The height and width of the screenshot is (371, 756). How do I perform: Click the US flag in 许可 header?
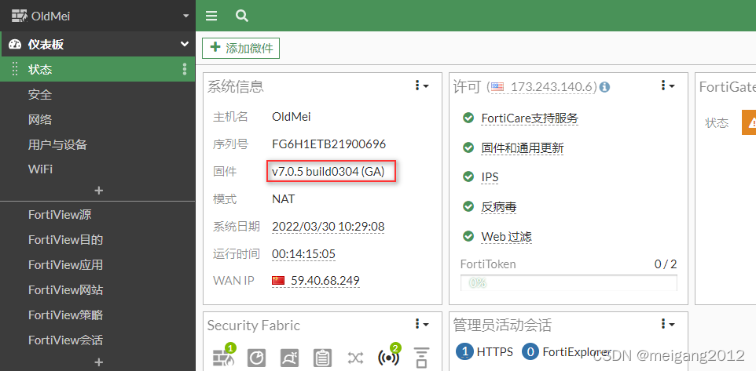pyautogui.click(x=497, y=87)
